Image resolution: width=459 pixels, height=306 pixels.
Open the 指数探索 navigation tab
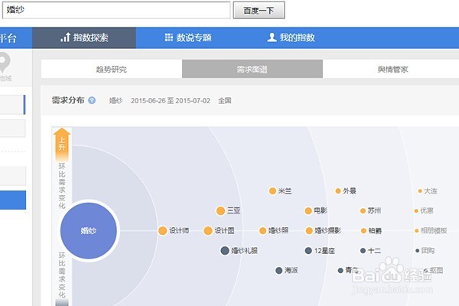point(84,37)
